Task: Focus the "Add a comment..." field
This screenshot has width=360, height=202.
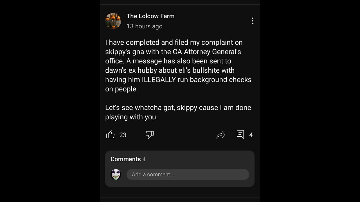Action: 188,175
